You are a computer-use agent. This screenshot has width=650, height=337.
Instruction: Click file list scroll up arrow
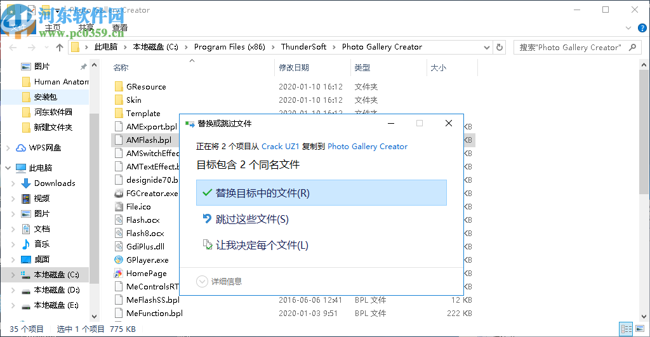644,65
